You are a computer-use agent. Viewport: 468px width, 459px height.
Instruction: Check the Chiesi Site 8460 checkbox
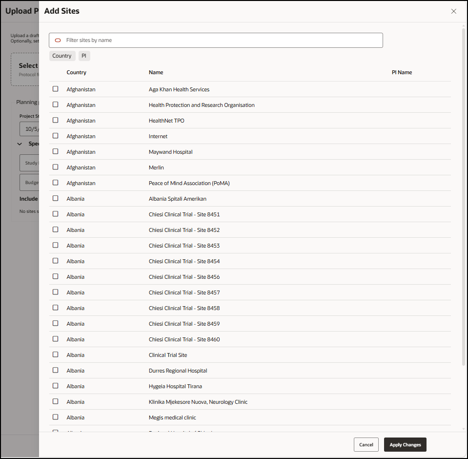click(x=56, y=339)
